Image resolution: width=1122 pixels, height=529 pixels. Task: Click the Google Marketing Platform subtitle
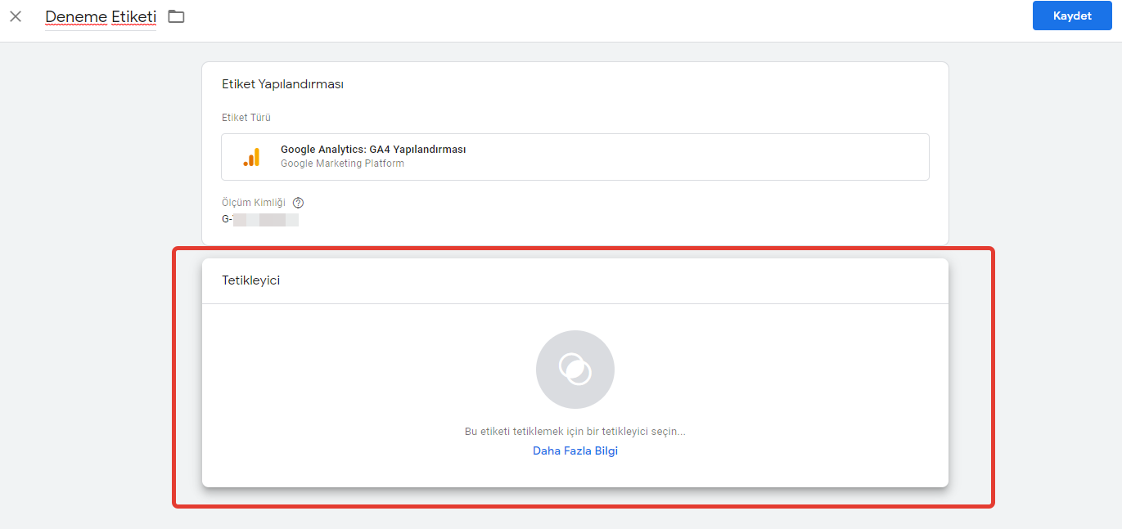[342, 164]
